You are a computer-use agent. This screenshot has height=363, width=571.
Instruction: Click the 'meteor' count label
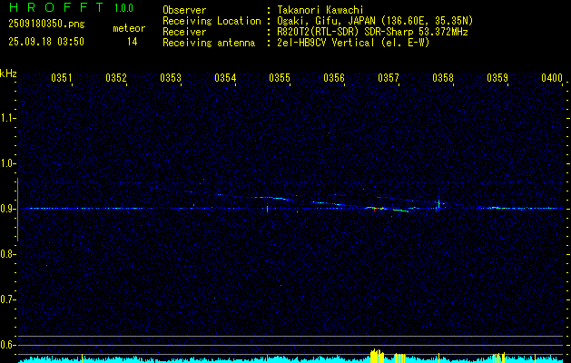(129, 28)
